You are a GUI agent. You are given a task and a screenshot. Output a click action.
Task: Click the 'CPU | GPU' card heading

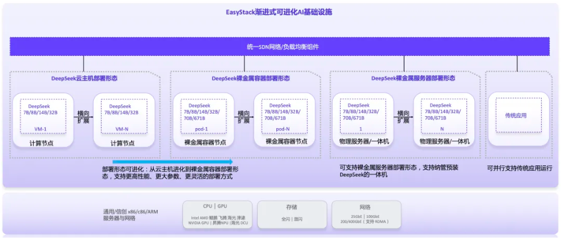[x=215, y=206]
